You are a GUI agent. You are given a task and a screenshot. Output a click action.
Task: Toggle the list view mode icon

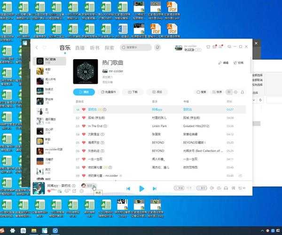coord(229,92)
